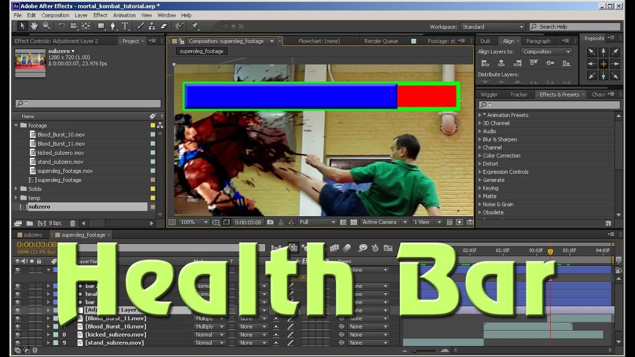Hide the [stand_subzero.mov] layer eye
Viewport: 635px width, 357px height.
(18, 343)
